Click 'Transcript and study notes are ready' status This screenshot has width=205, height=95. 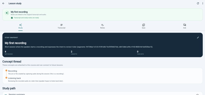pyautogui.click(x=26, y=18)
